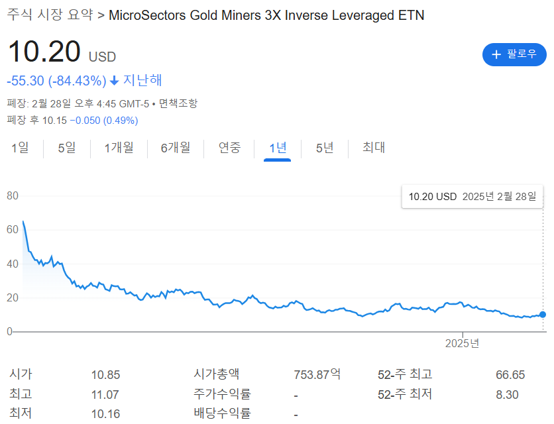Switch to the 5년 range tab

click(x=324, y=148)
